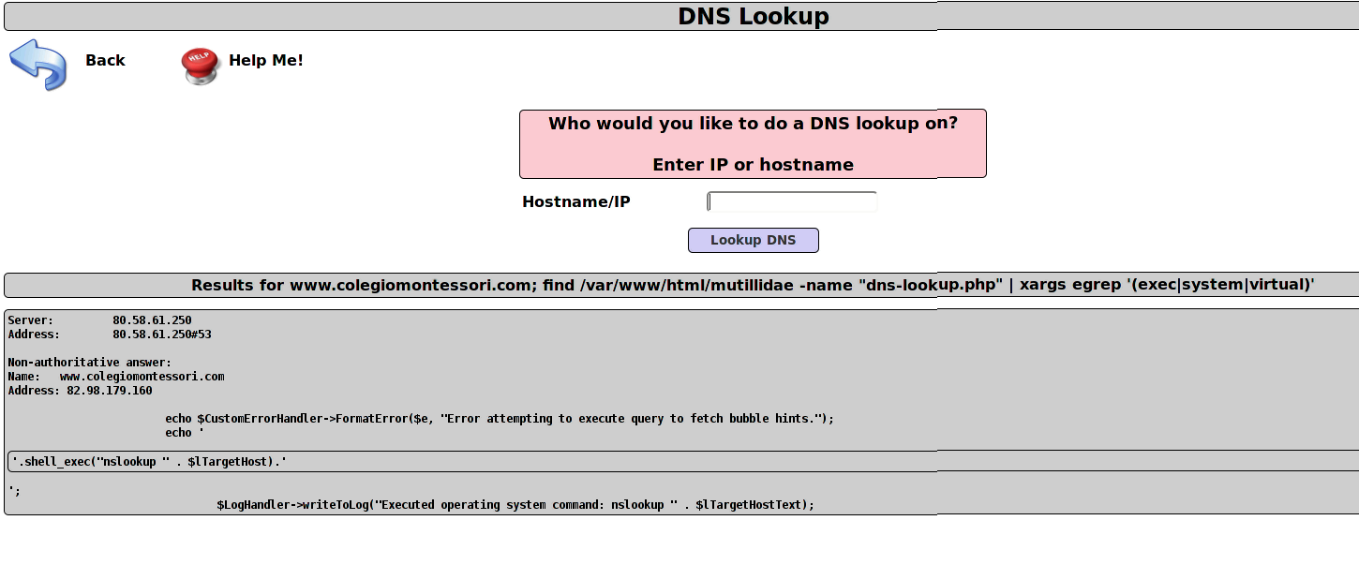Click the "Non-authoritative answer:" line
This screenshot has width=1359, height=565.
coord(90,363)
